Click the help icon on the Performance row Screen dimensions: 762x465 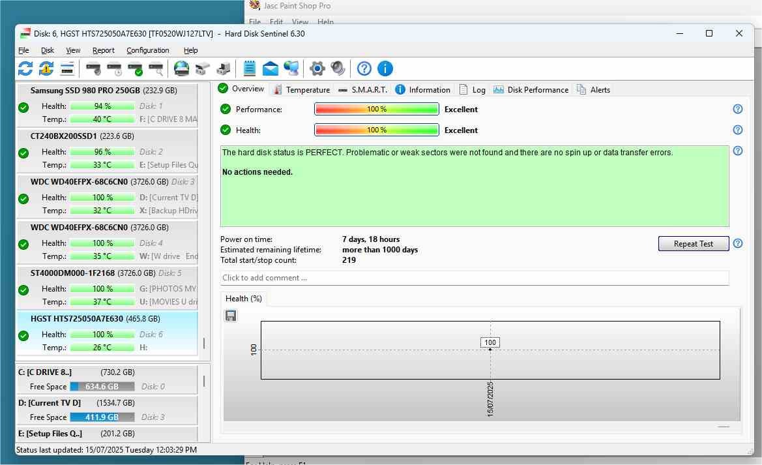click(x=738, y=109)
